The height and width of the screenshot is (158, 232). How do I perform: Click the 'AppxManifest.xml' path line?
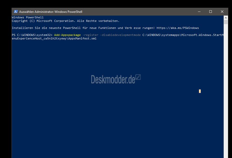click(54, 38)
